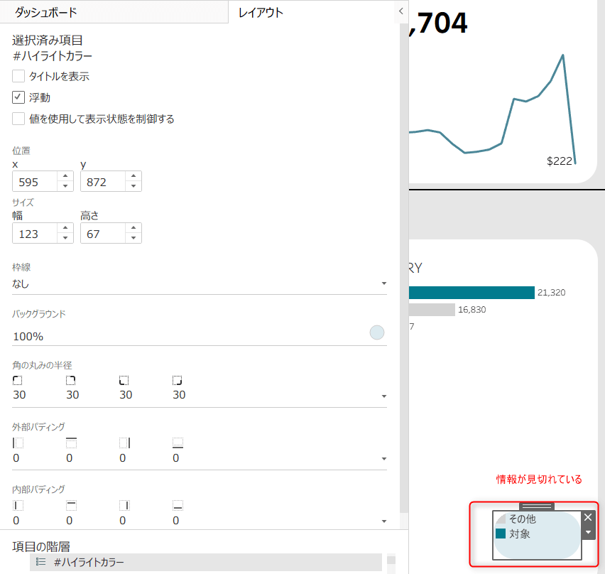Image resolution: width=605 pixels, height=574 pixels.
Task: Click the bottom-left corner radius icon
Action: 124,380
